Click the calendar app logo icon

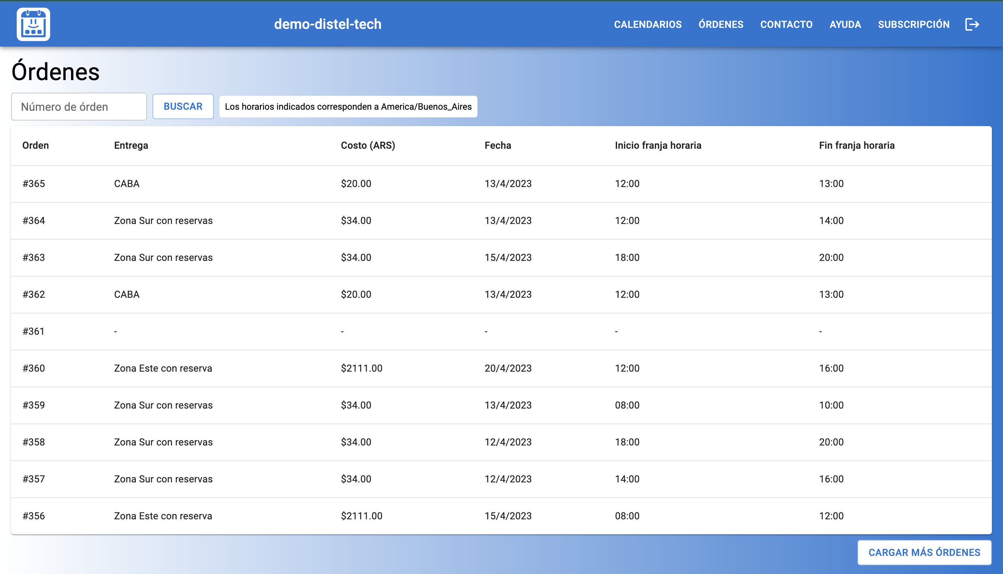pyautogui.click(x=33, y=24)
